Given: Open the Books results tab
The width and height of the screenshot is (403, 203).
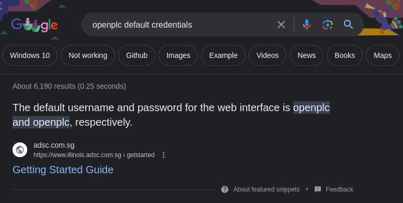Looking at the screenshot, I should pyautogui.click(x=344, y=55).
